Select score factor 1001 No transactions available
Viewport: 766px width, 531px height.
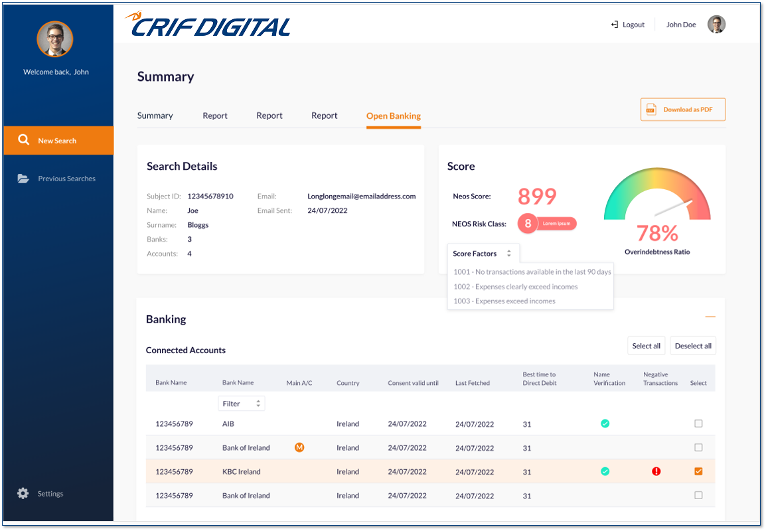[x=532, y=272]
